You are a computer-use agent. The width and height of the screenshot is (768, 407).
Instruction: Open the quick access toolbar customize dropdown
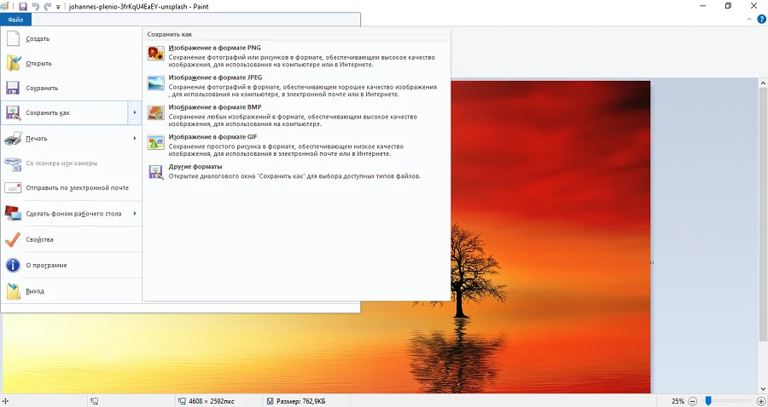(57, 7)
